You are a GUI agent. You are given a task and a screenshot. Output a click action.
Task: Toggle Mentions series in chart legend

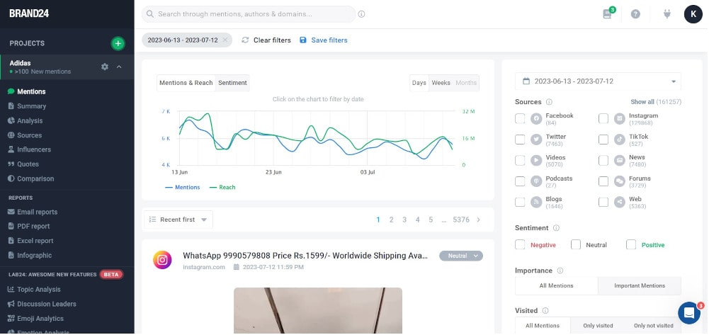(x=183, y=187)
